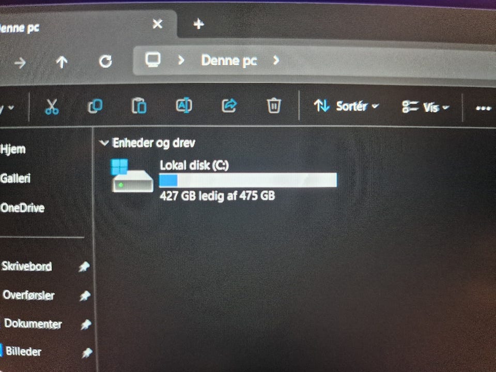Collapse the Enheder og drev section
Image resolution: width=496 pixels, height=372 pixels.
[x=104, y=143]
